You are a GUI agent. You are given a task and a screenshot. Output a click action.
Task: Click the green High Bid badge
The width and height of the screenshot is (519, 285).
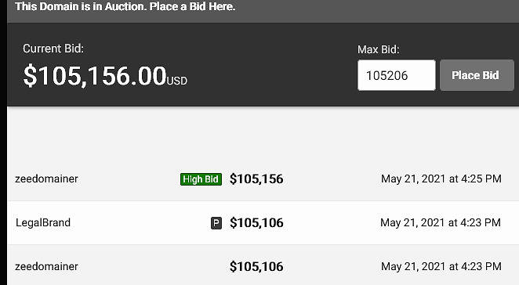pyautogui.click(x=201, y=179)
